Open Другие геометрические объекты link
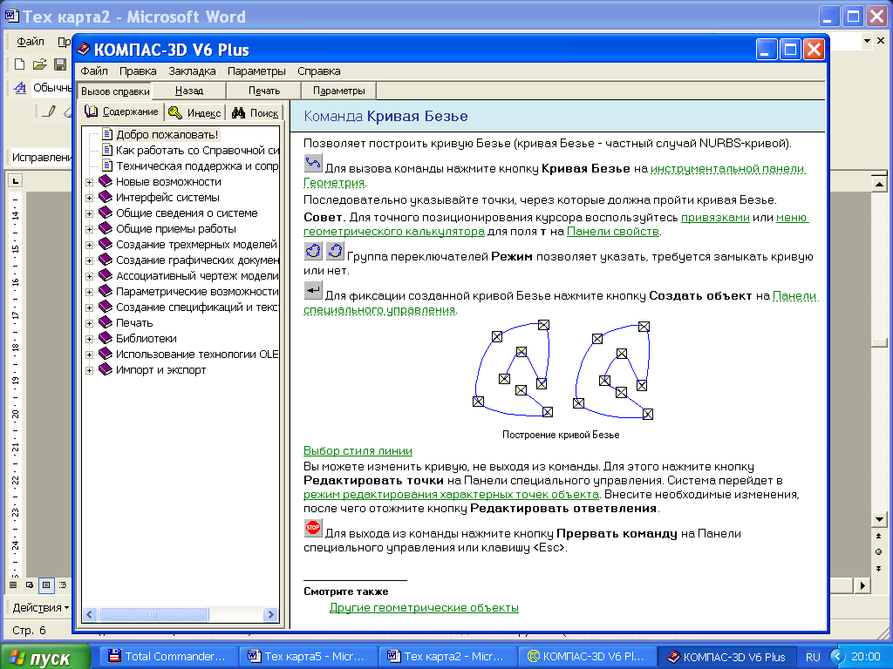 tap(424, 607)
